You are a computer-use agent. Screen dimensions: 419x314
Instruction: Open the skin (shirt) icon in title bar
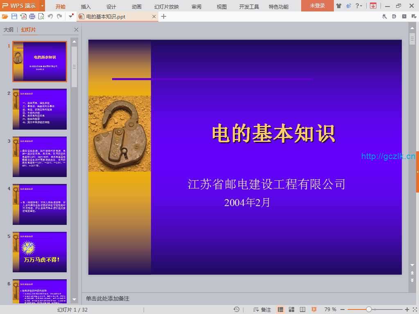[339, 6]
